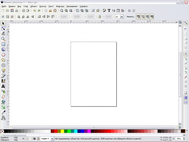
Task: Toggle scale stroke width button
Action: [x=138, y=17]
